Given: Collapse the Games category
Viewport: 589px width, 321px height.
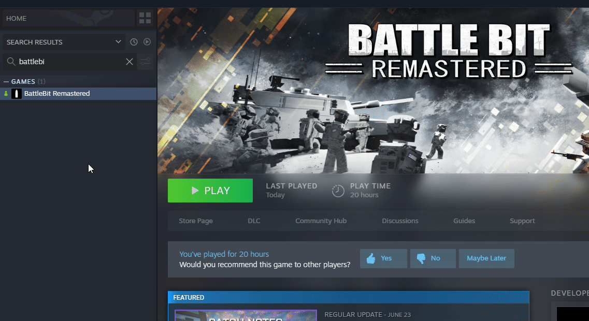Looking at the screenshot, I should coord(6,82).
